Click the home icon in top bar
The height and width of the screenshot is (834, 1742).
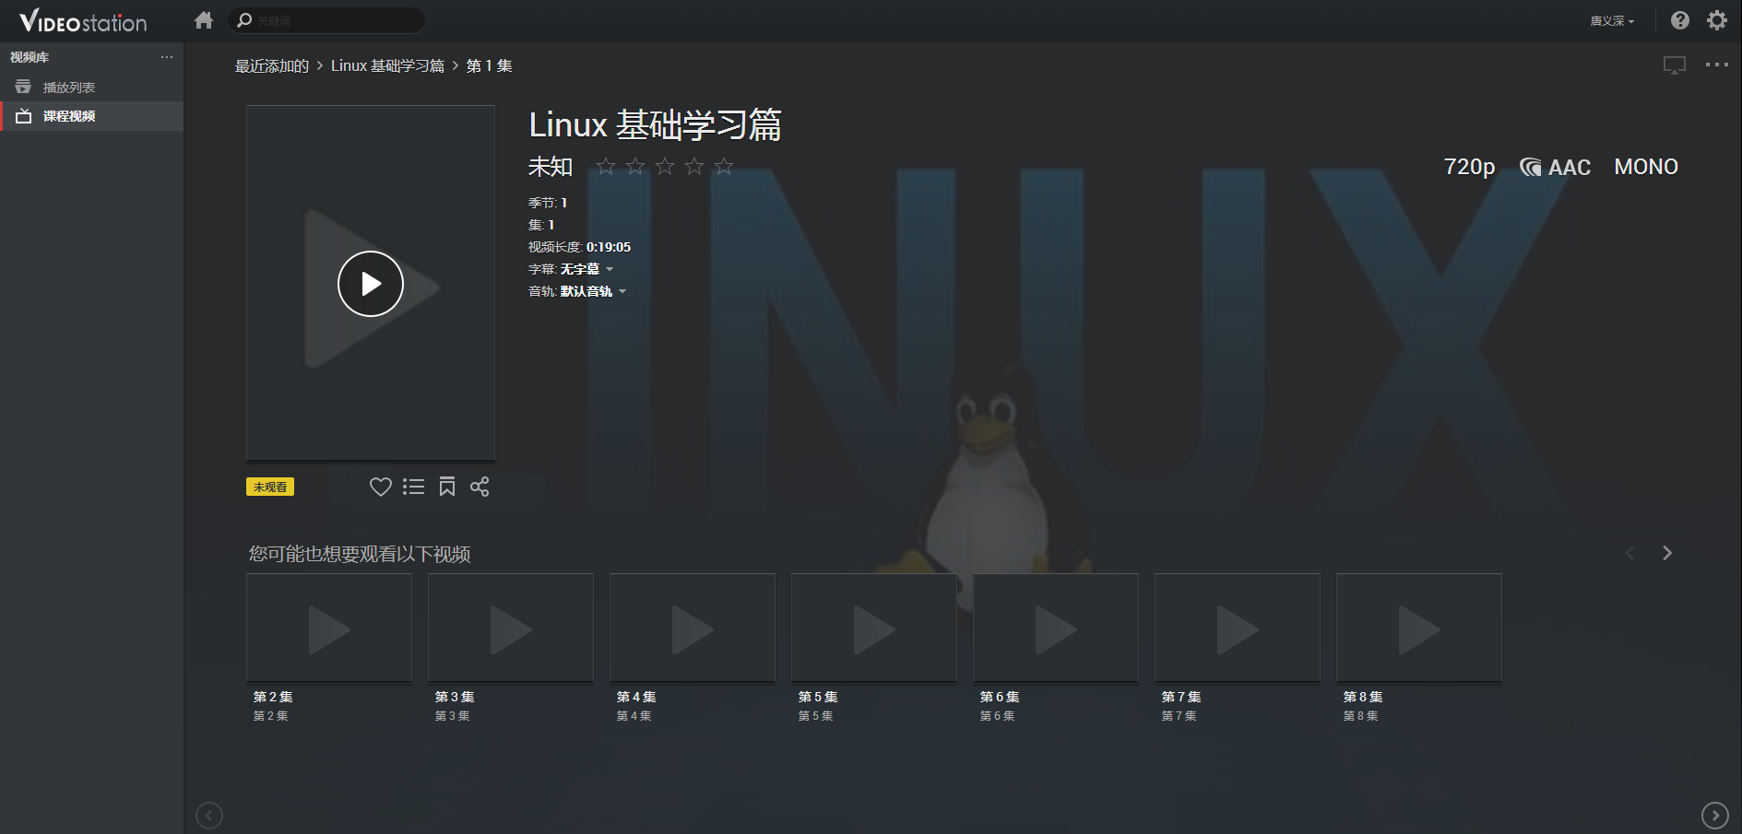(204, 20)
